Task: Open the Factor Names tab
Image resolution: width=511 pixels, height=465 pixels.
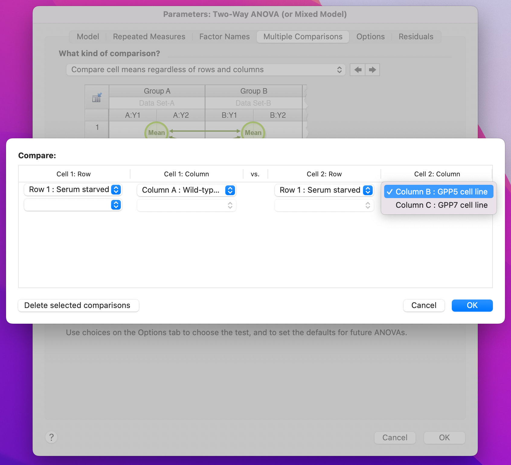Action: [x=224, y=37]
